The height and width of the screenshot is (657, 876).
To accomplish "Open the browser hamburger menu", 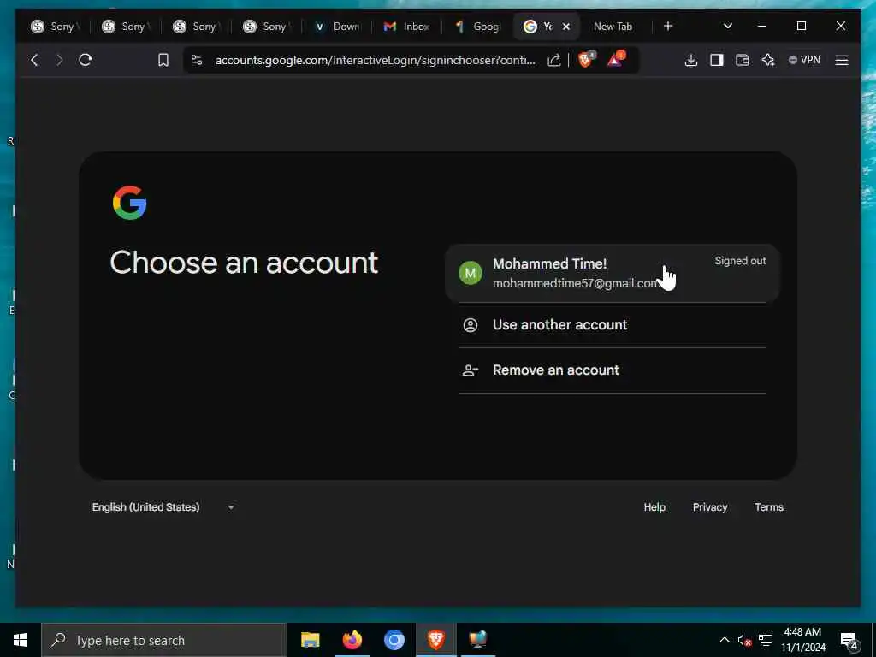I will click(842, 60).
